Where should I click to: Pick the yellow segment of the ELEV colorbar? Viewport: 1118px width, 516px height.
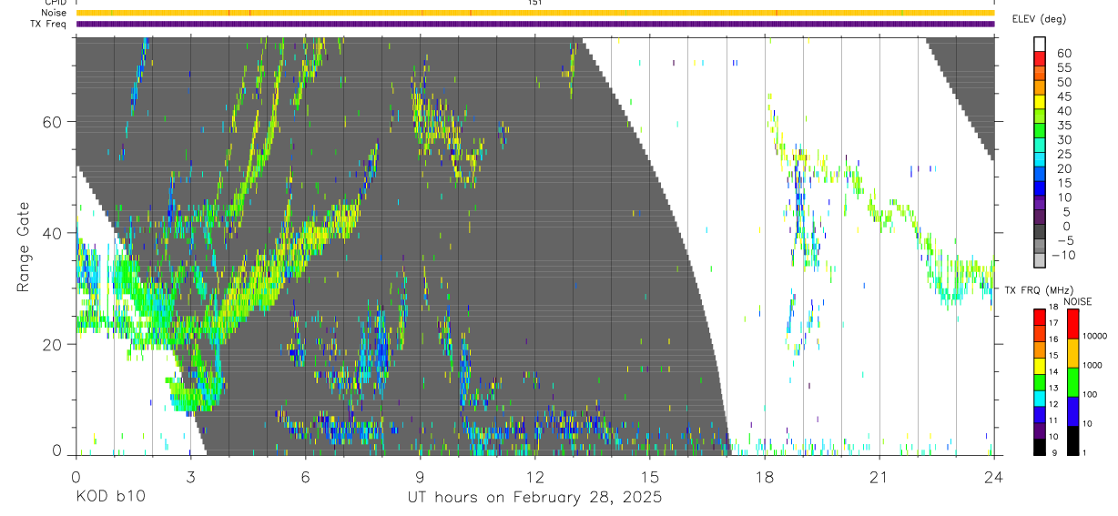pos(1040,101)
